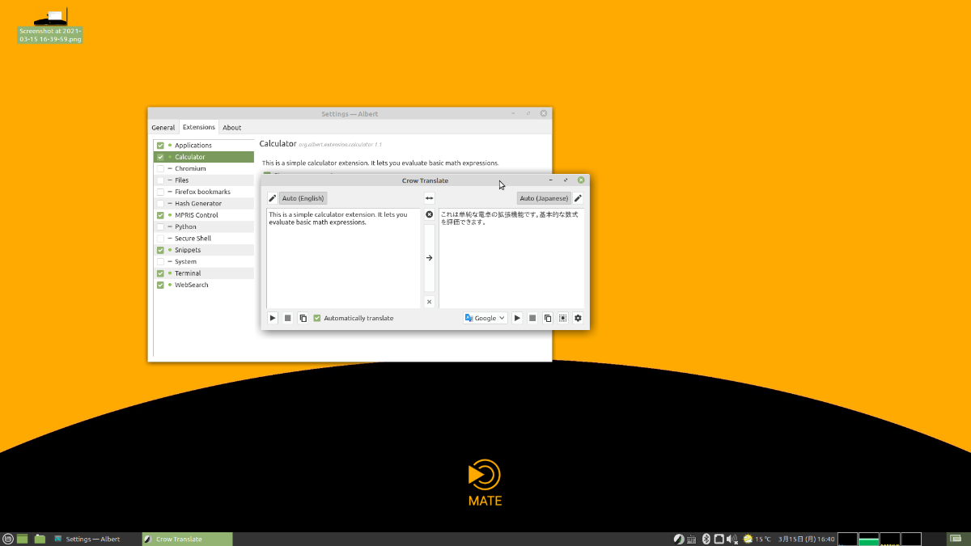This screenshot has height=546, width=971.
Task: Switch to General tab in Albert settings
Action: coord(163,127)
